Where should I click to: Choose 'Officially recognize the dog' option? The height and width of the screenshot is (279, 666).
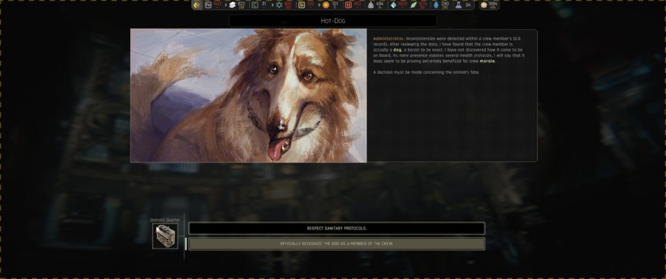pos(336,244)
